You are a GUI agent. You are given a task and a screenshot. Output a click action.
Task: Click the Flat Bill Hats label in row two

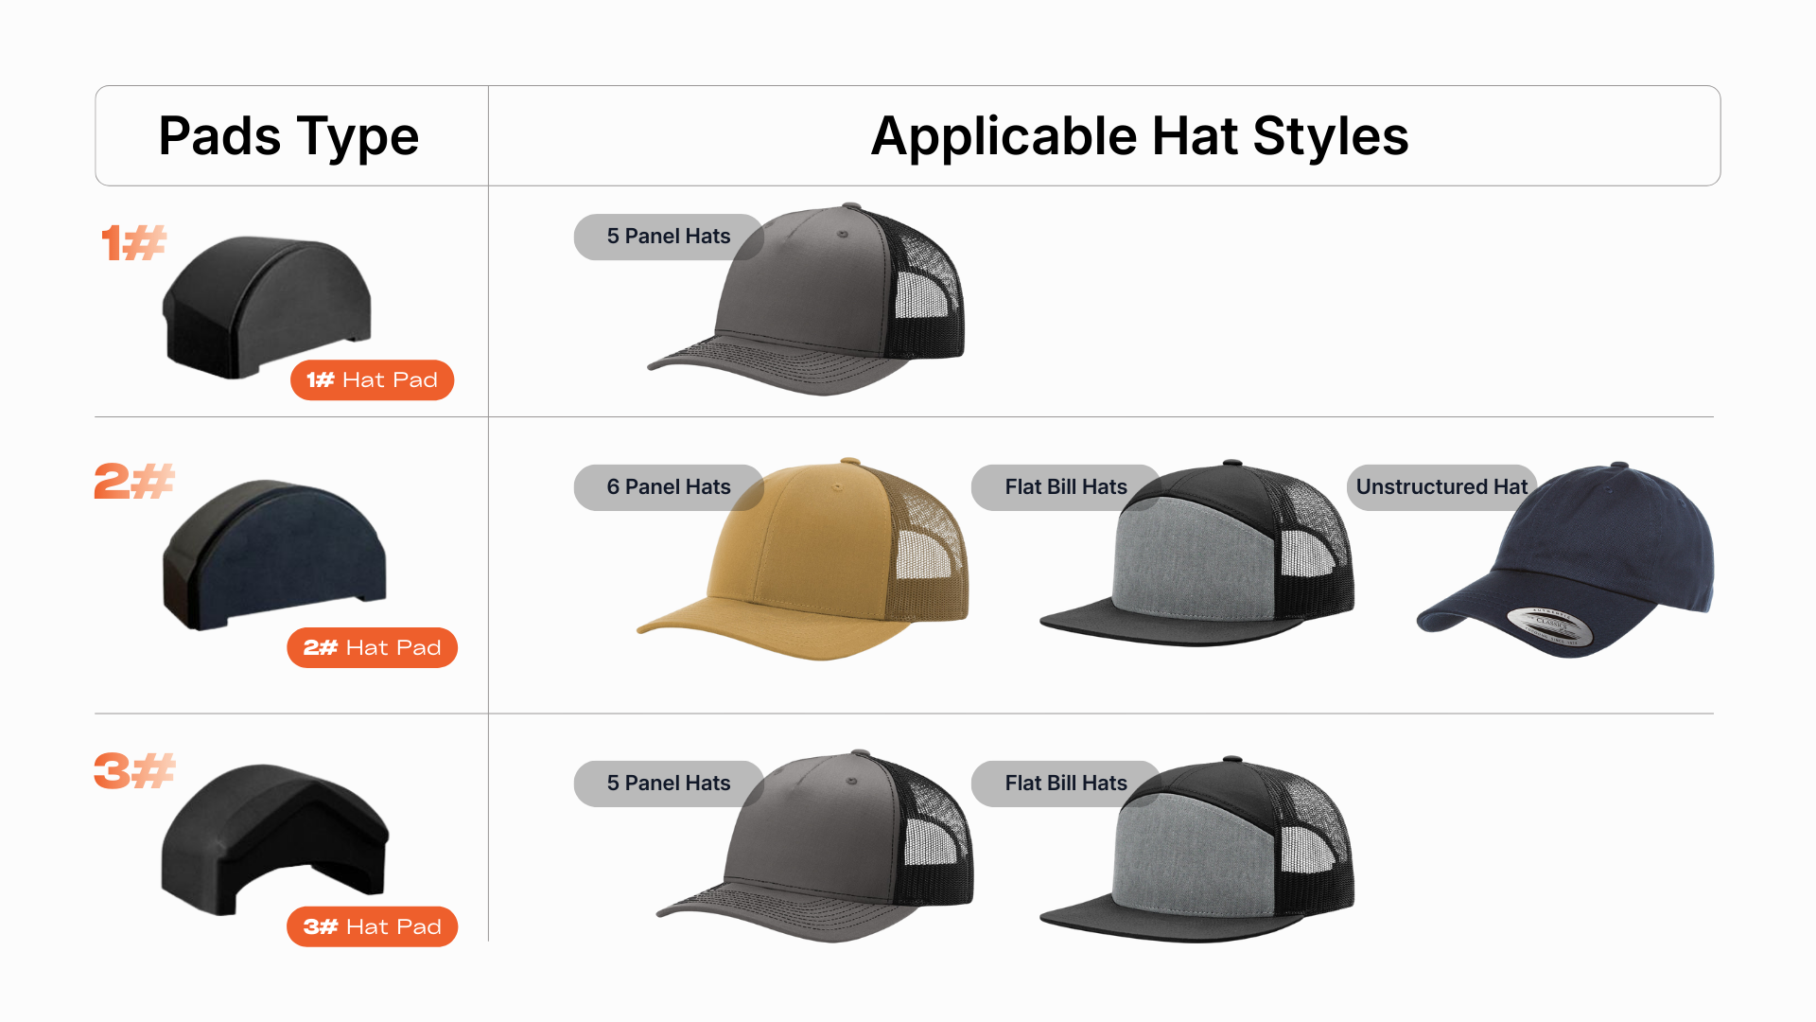point(1065,486)
